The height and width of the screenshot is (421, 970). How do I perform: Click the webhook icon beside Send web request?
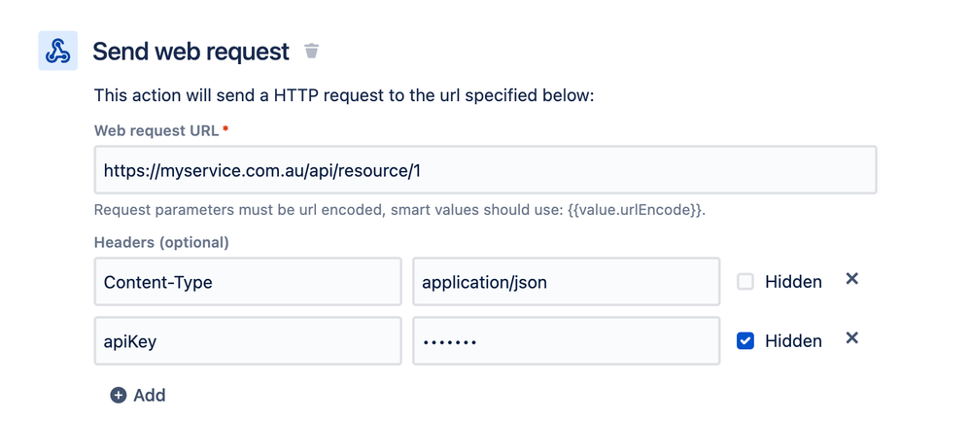click(x=57, y=51)
